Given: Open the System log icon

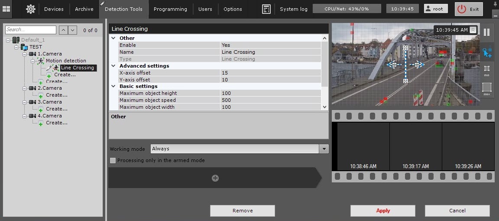Looking at the screenshot, I should coord(266,9).
